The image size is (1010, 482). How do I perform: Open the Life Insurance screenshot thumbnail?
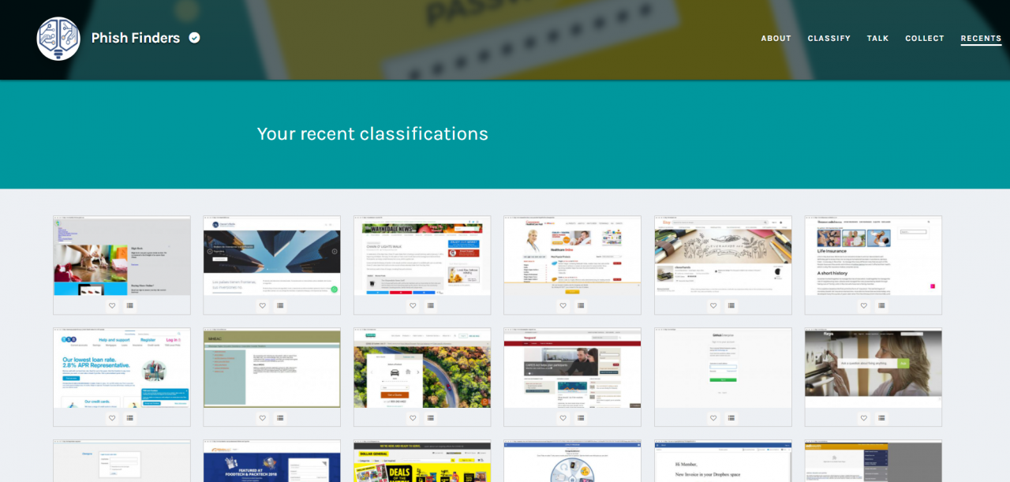click(x=873, y=256)
